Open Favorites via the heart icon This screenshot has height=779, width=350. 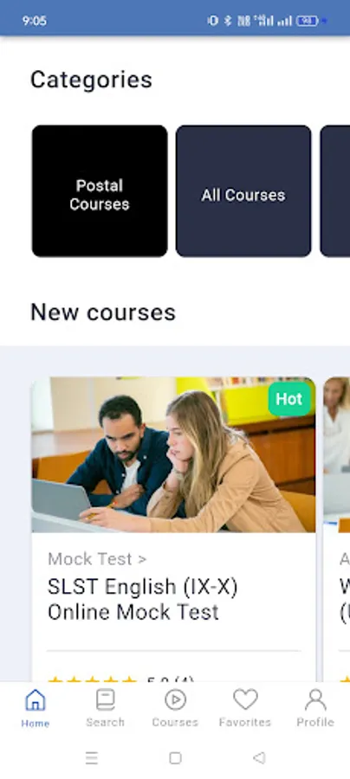pyautogui.click(x=245, y=699)
